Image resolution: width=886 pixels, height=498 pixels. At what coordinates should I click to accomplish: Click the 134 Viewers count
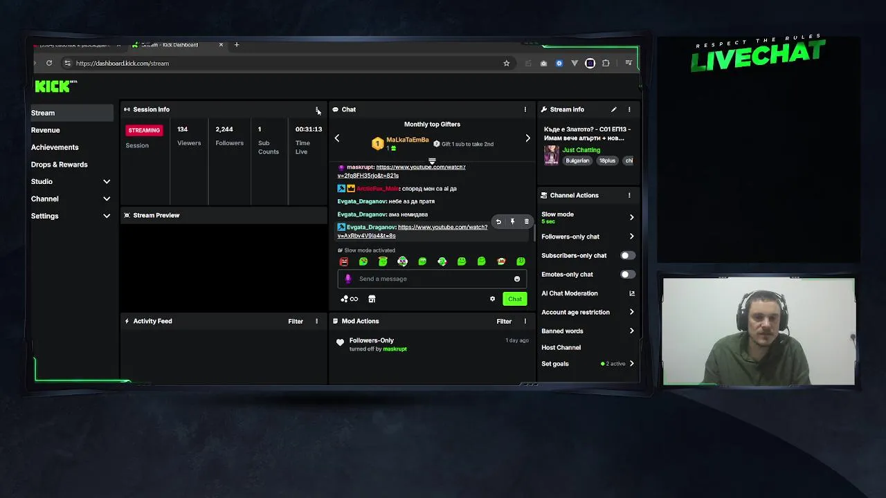pyautogui.click(x=183, y=129)
